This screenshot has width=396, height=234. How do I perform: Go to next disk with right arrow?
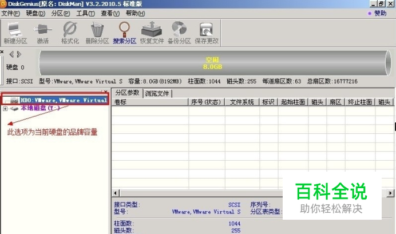tap(19, 54)
